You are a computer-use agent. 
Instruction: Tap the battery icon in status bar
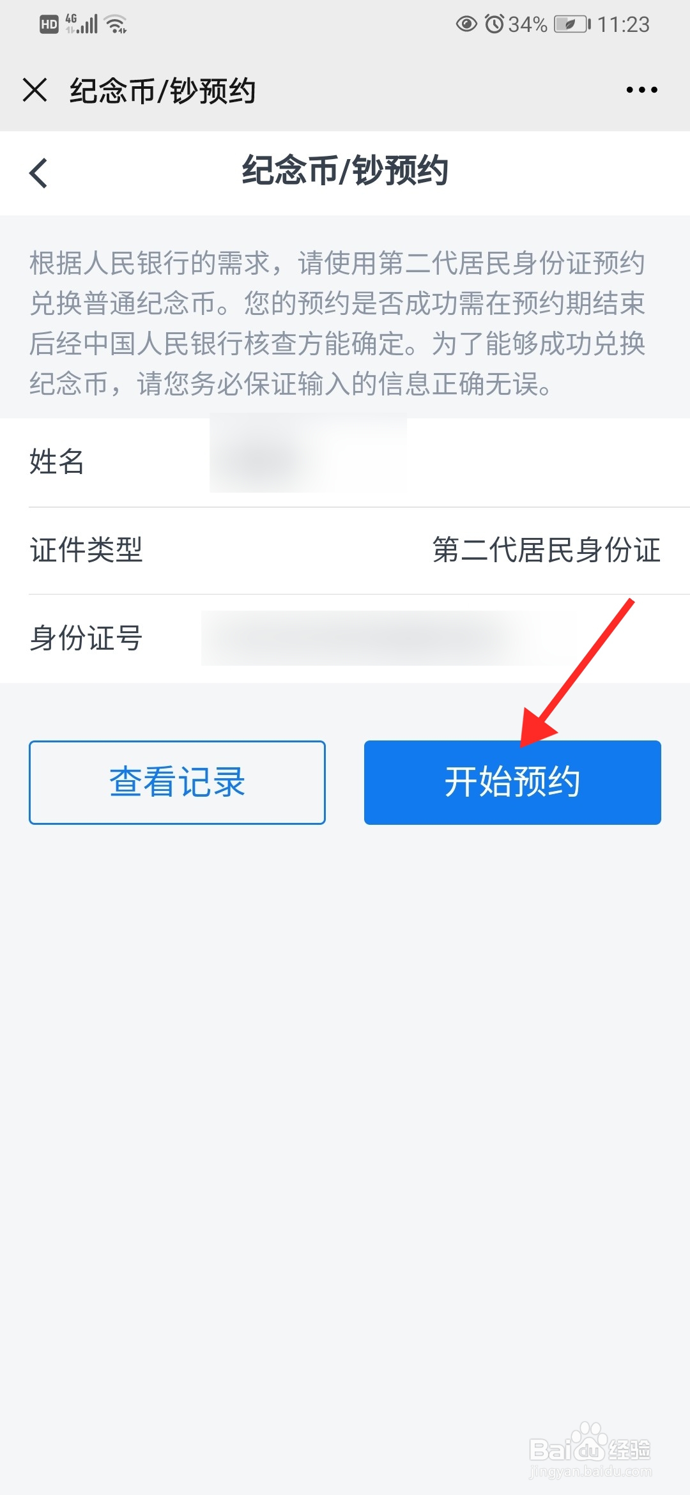coord(572,24)
